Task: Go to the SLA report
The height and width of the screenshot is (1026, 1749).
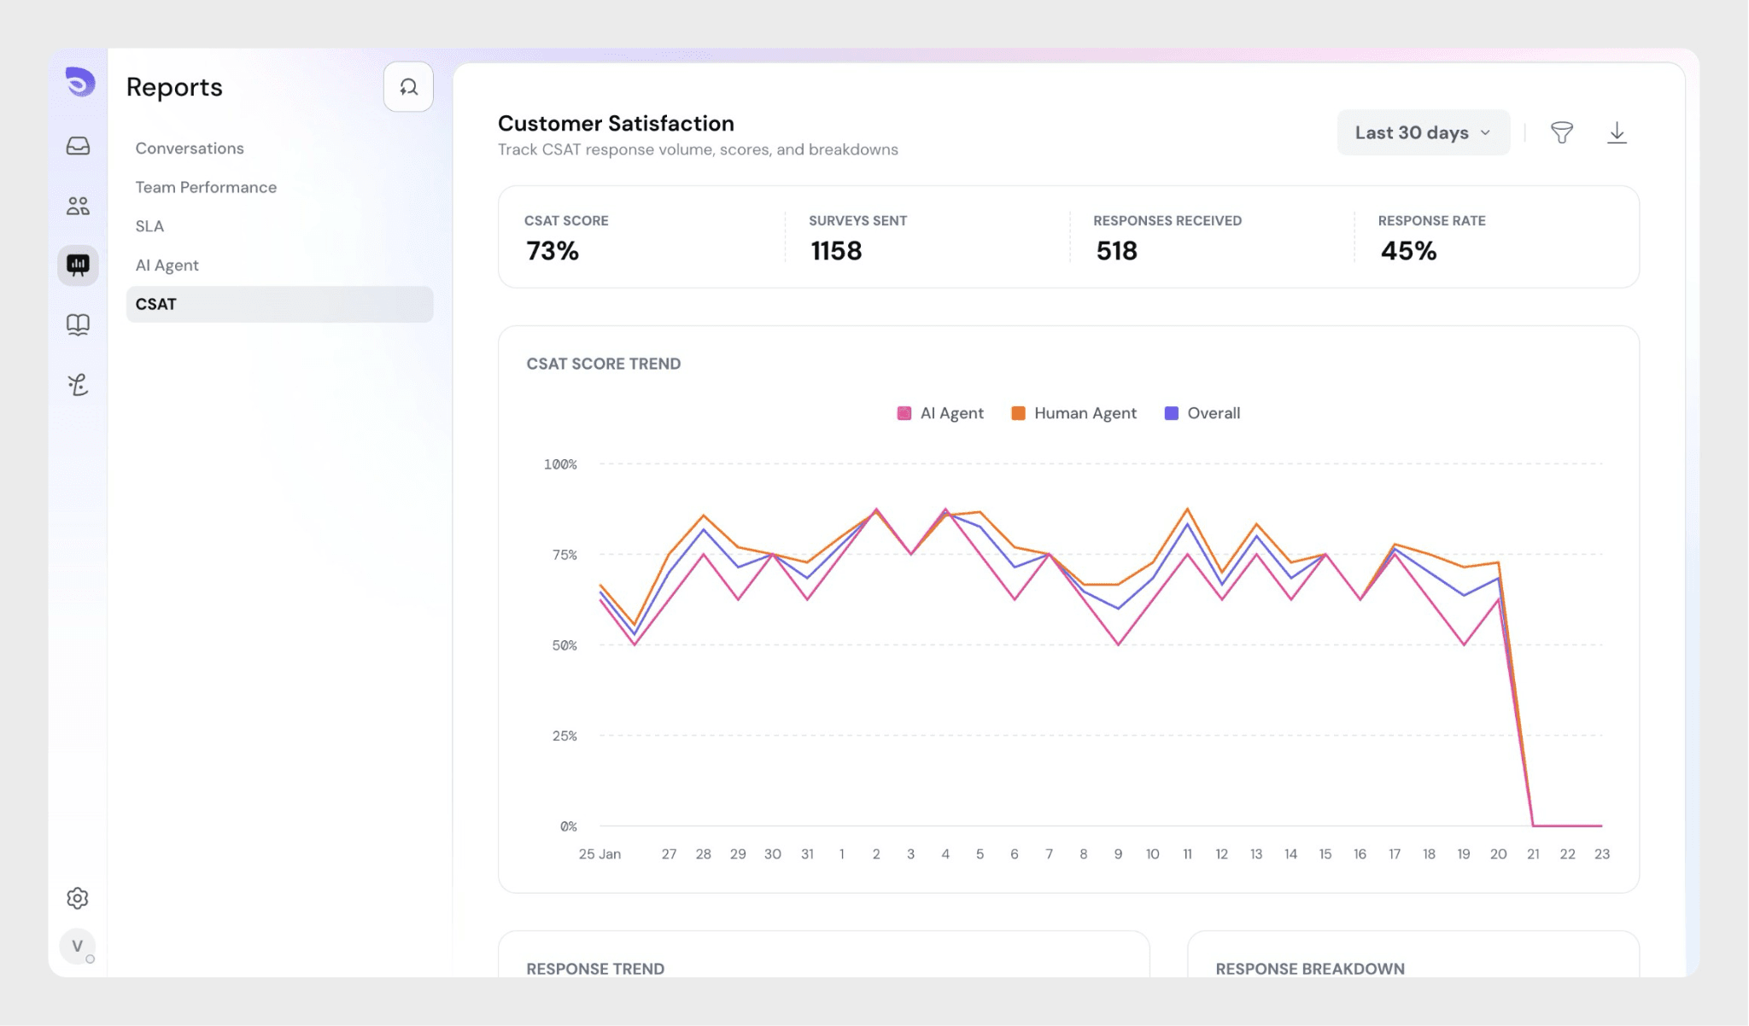Action: tap(149, 226)
